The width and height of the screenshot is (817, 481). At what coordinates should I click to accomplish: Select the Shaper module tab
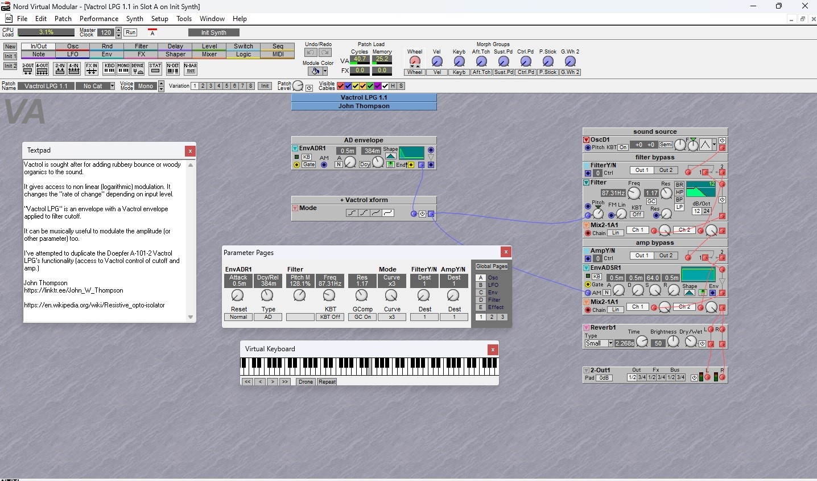click(175, 55)
